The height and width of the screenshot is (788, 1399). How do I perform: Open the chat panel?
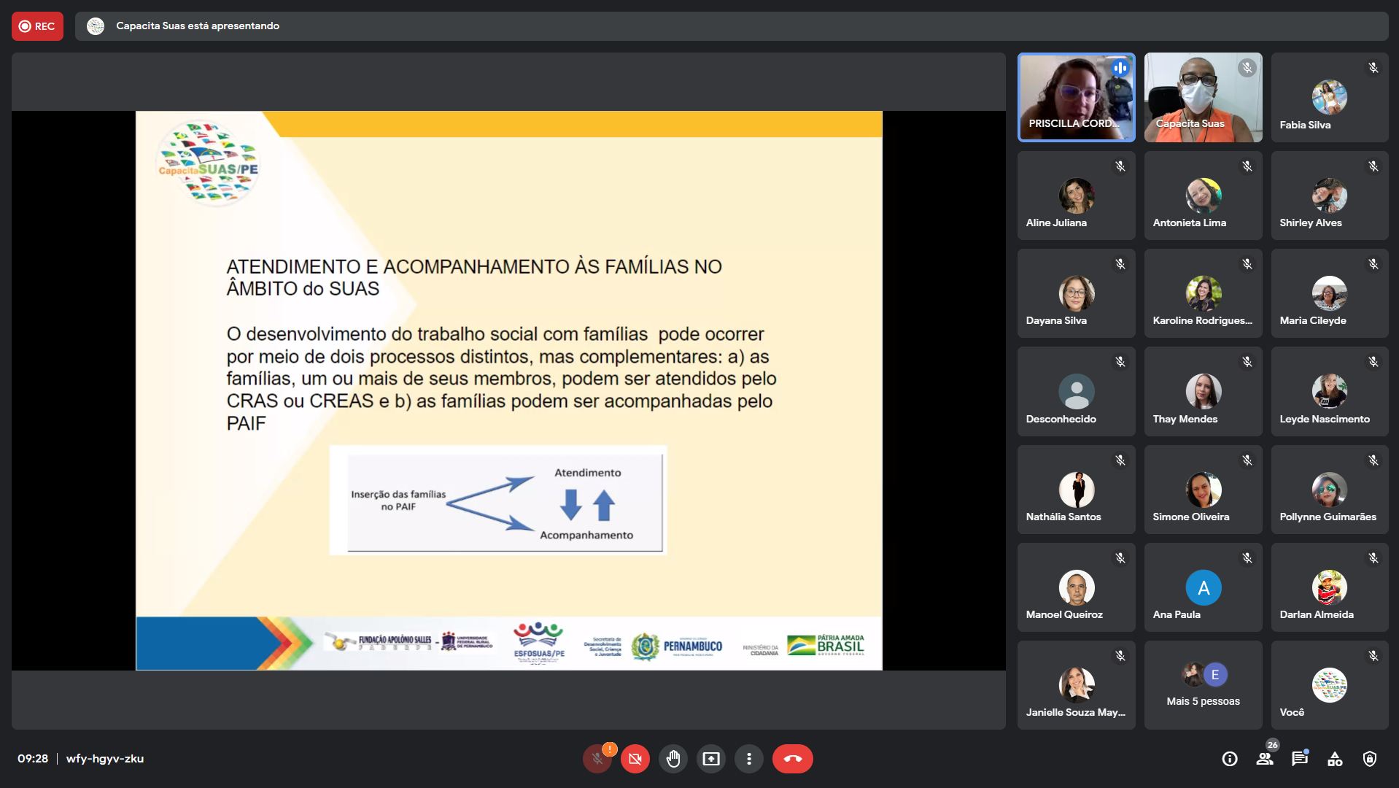tap(1300, 759)
